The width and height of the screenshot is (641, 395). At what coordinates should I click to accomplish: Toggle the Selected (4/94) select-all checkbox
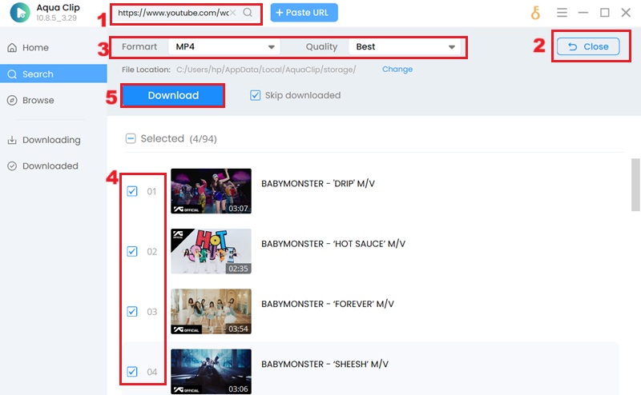131,139
